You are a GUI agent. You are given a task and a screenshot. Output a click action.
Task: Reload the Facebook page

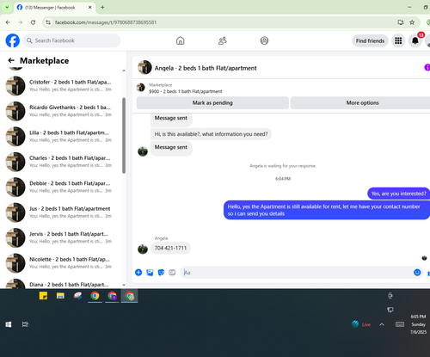click(33, 22)
